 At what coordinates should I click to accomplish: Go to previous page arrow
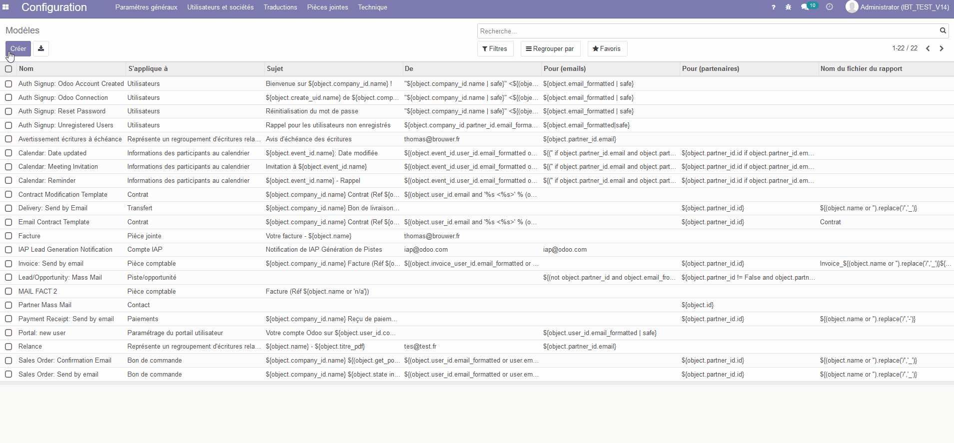(x=928, y=48)
